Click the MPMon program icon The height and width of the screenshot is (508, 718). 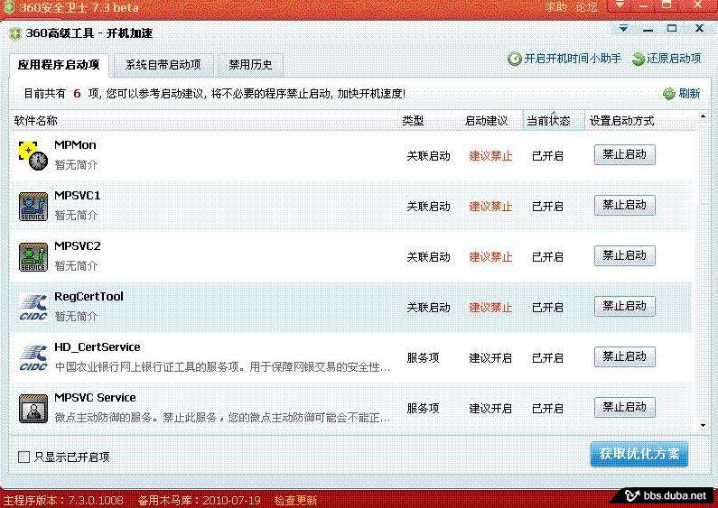coord(33,155)
